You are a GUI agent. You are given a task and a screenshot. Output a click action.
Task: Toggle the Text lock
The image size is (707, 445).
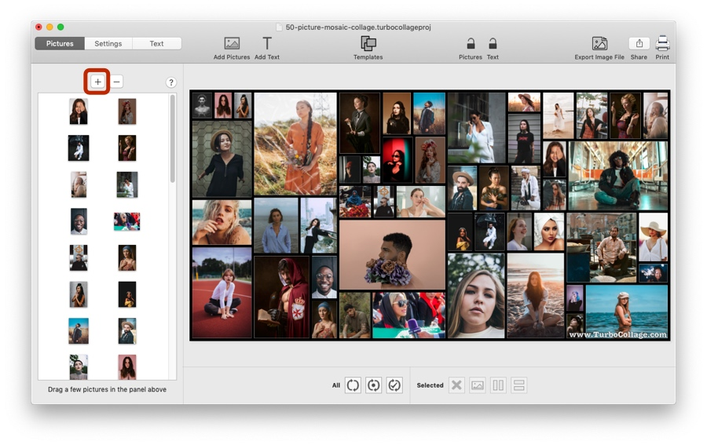[493, 44]
